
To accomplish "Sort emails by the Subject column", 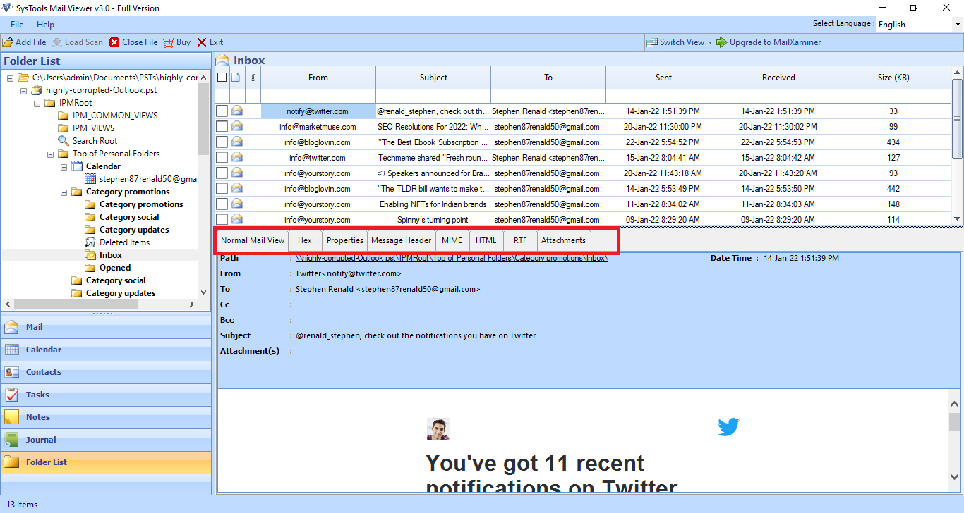I will (433, 78).
